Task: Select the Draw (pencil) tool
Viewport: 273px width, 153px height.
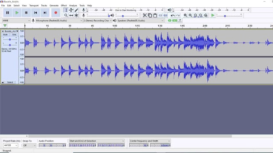Action: (x=76, y=10)
